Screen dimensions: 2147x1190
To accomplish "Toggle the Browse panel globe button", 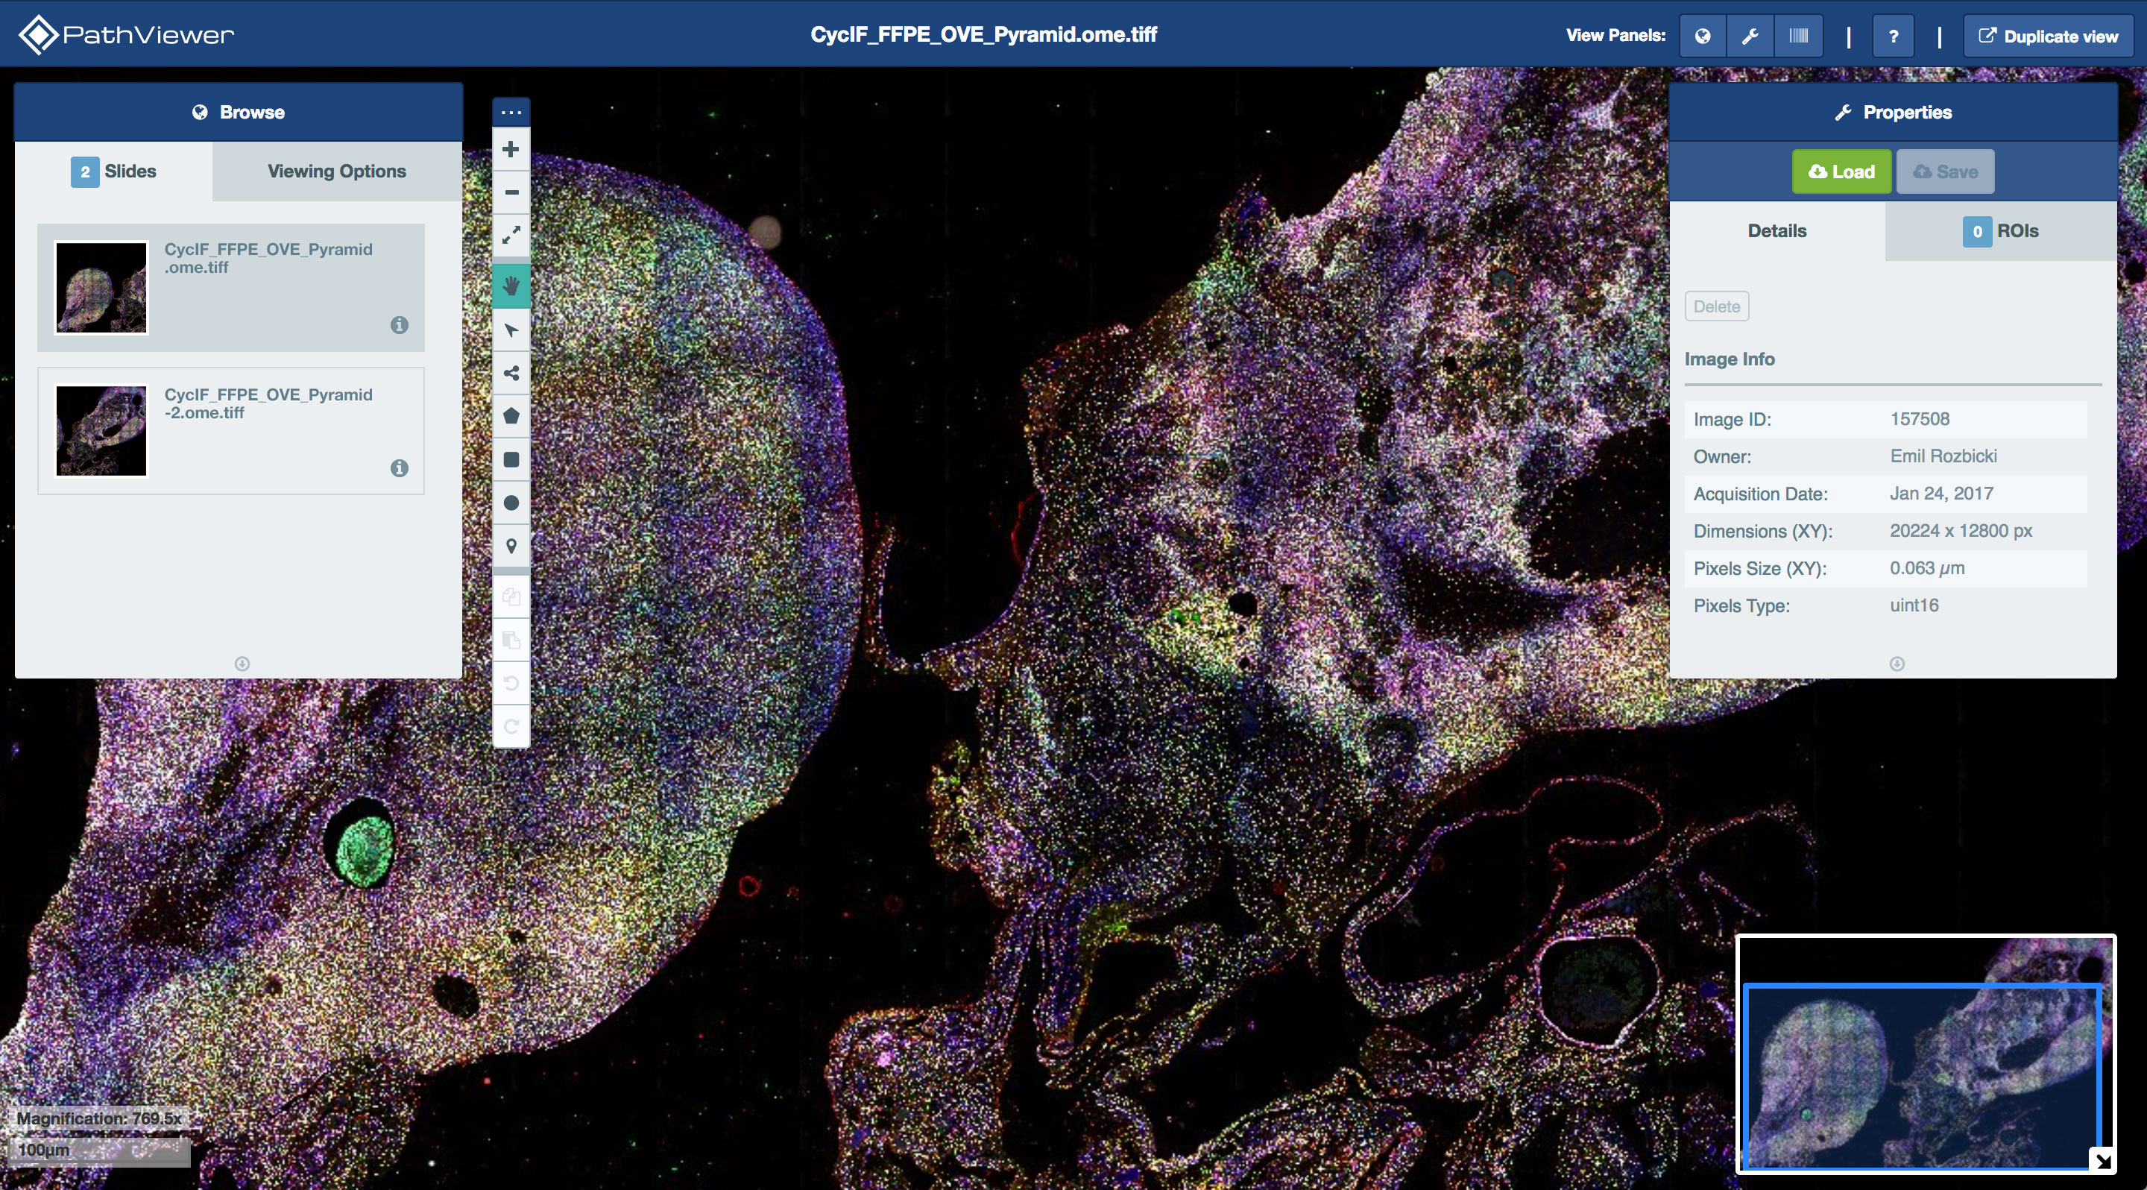I will click(1702, 36).
